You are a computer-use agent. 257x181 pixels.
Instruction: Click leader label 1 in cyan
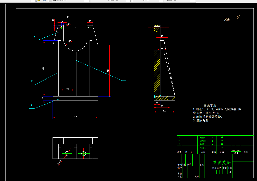31,105
